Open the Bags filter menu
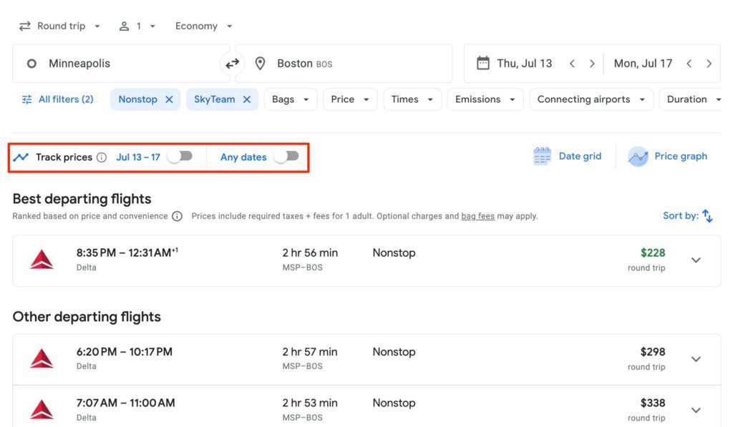The width and height of the screenshot is (733, 427). pyautogui.click(x=290, y=99)
